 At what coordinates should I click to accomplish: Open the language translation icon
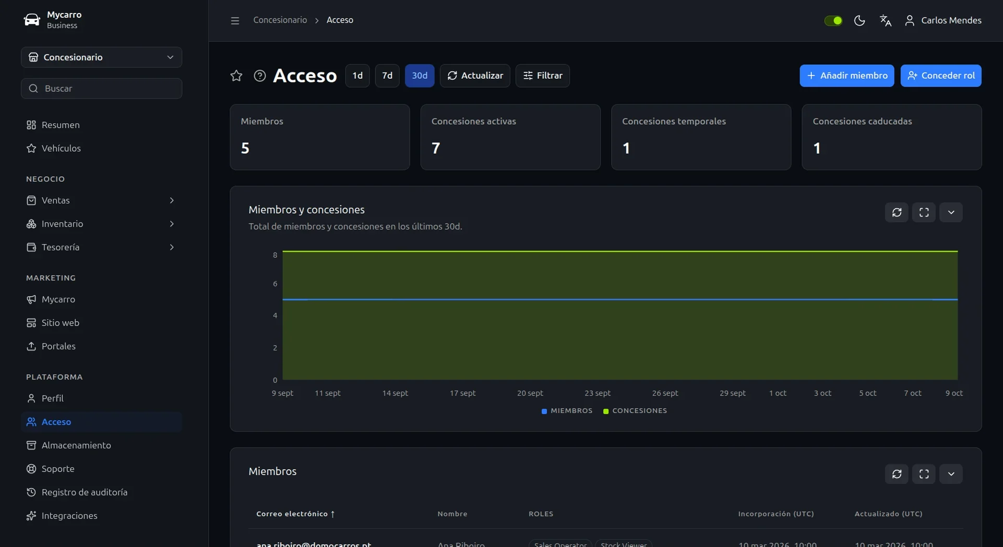[x=886, y=20]
